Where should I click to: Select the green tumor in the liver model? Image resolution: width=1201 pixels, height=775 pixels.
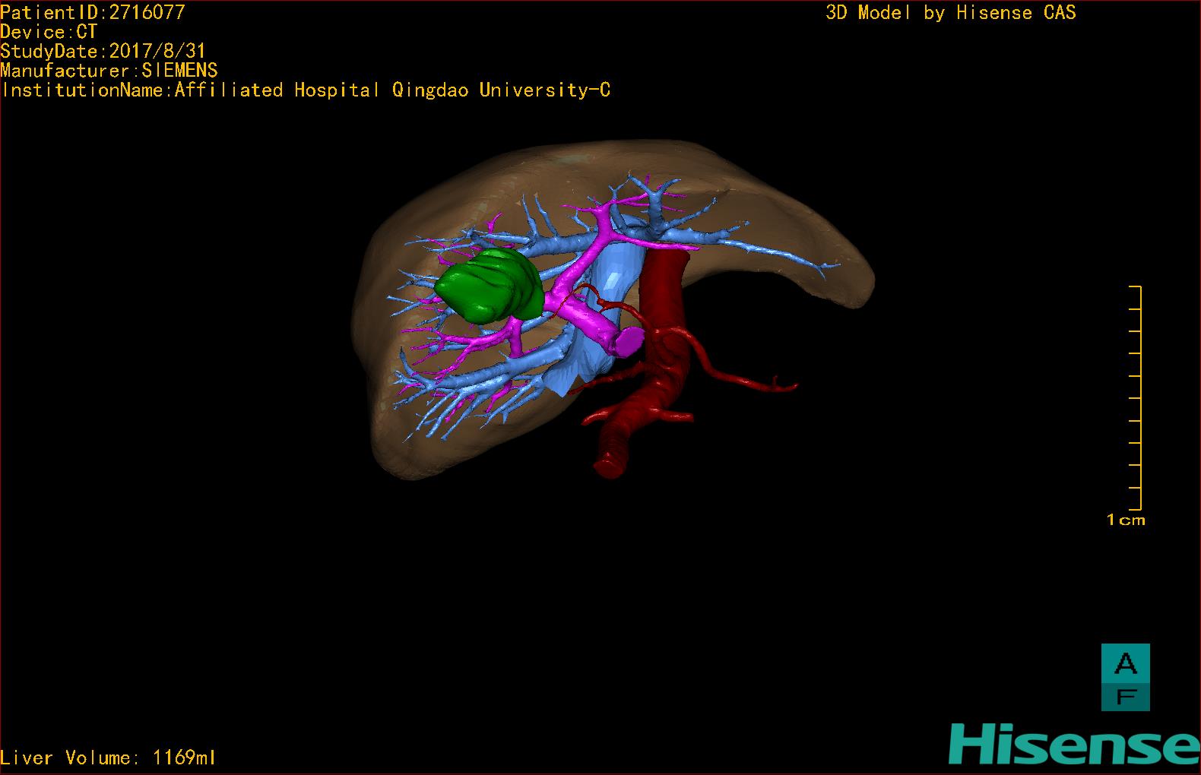[x=490, y=285]
